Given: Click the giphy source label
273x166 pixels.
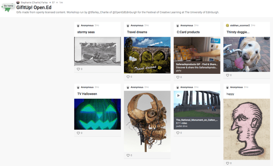Looking at the screenshot, I should tap(179, 70).
